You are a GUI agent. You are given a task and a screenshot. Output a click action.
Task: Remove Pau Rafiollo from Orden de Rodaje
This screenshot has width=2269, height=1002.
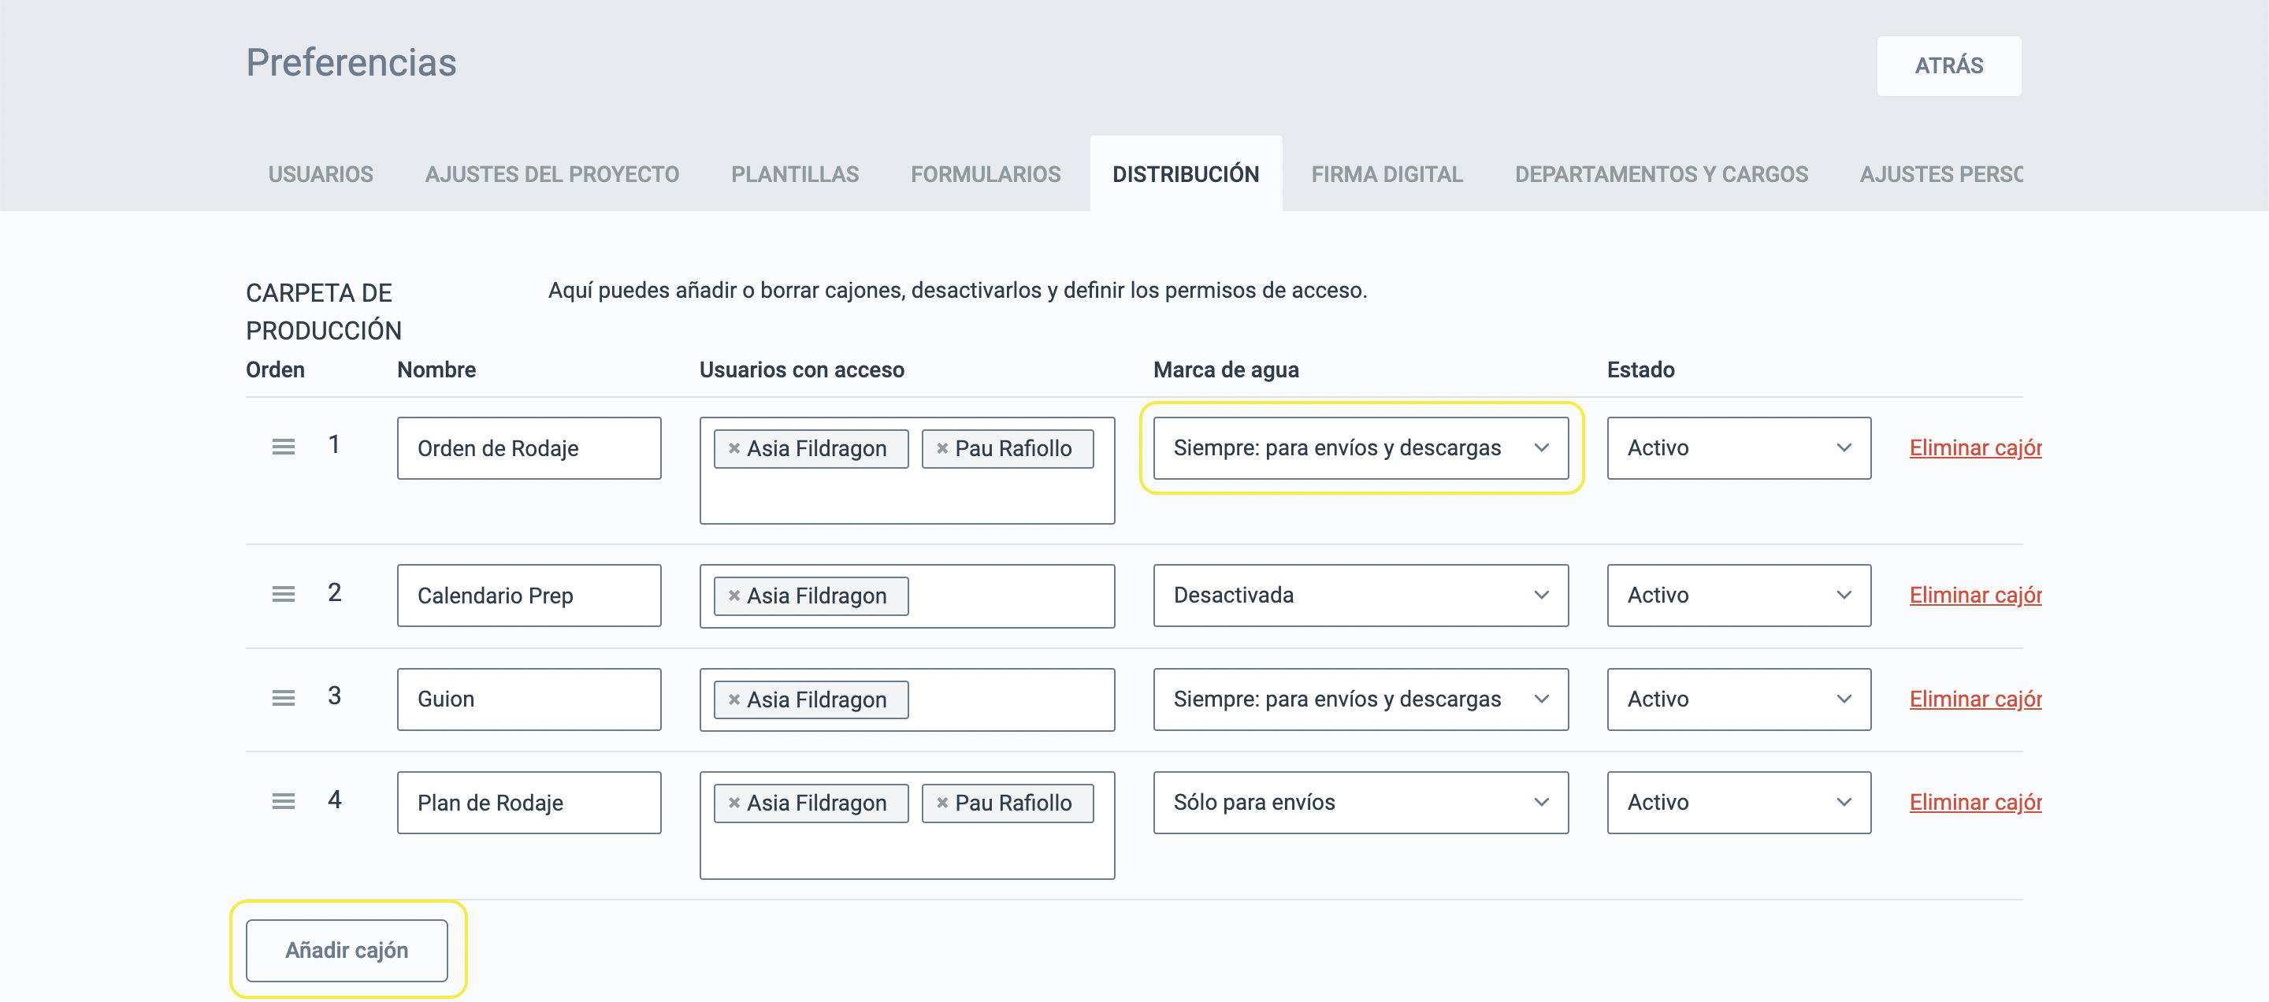point(941,448)
